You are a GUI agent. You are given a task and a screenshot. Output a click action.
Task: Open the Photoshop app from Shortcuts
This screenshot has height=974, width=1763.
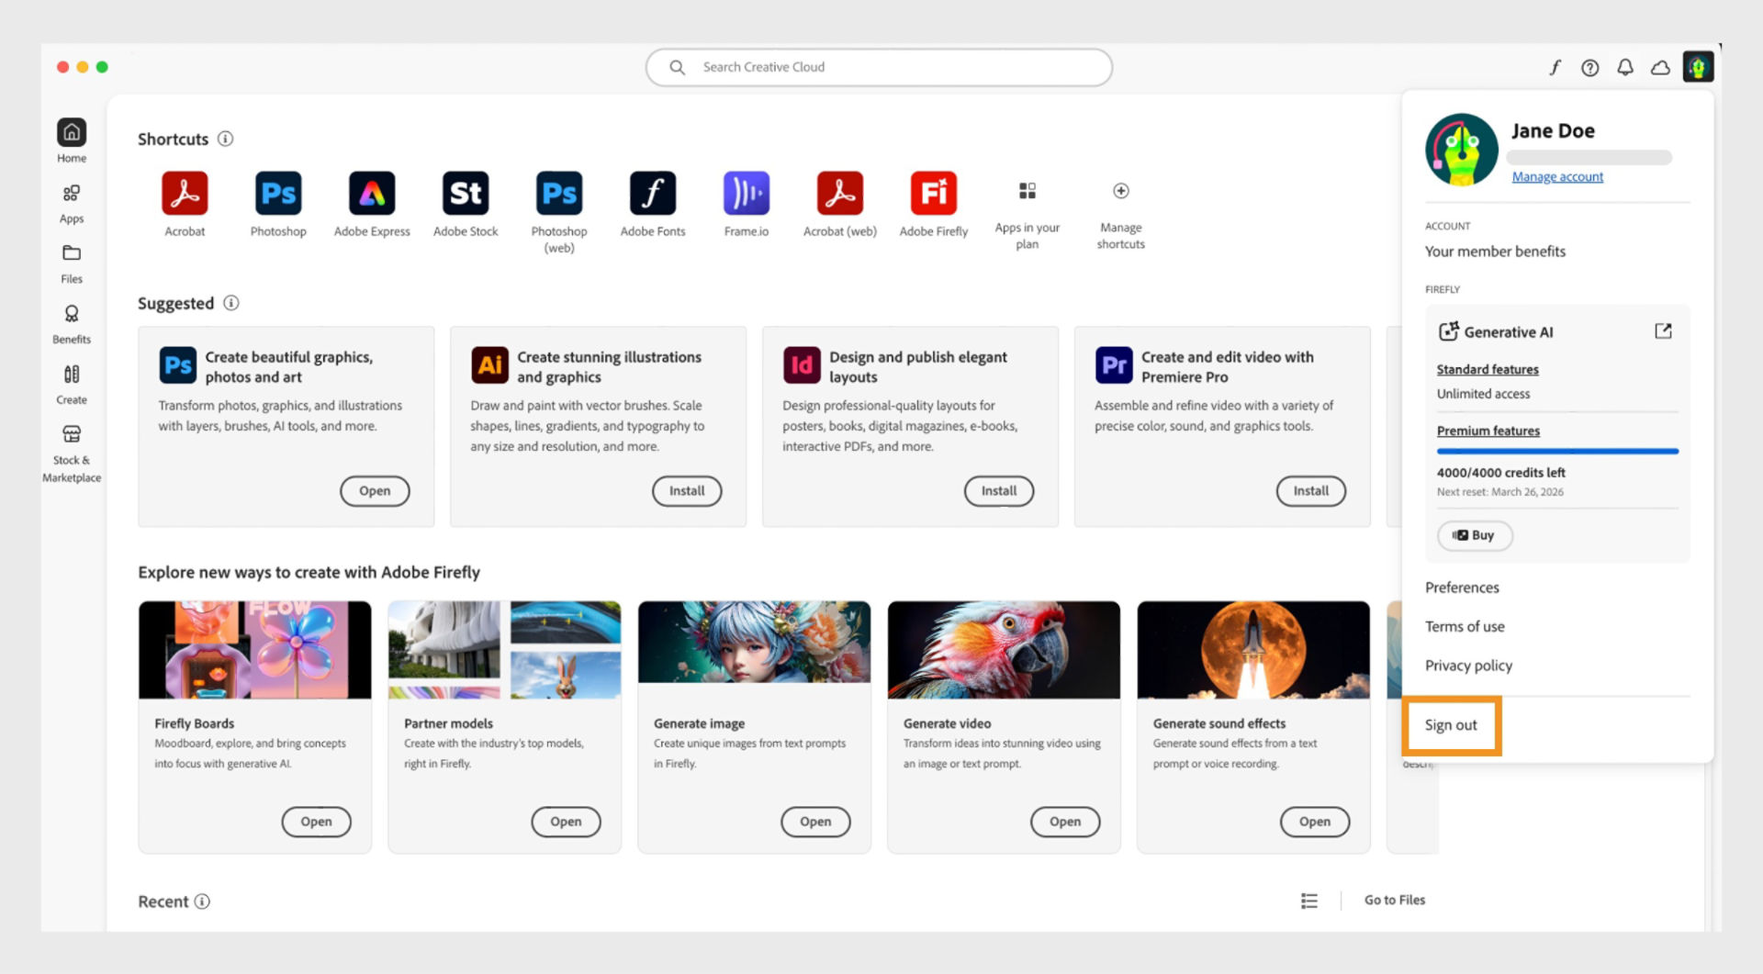point(277,194)
